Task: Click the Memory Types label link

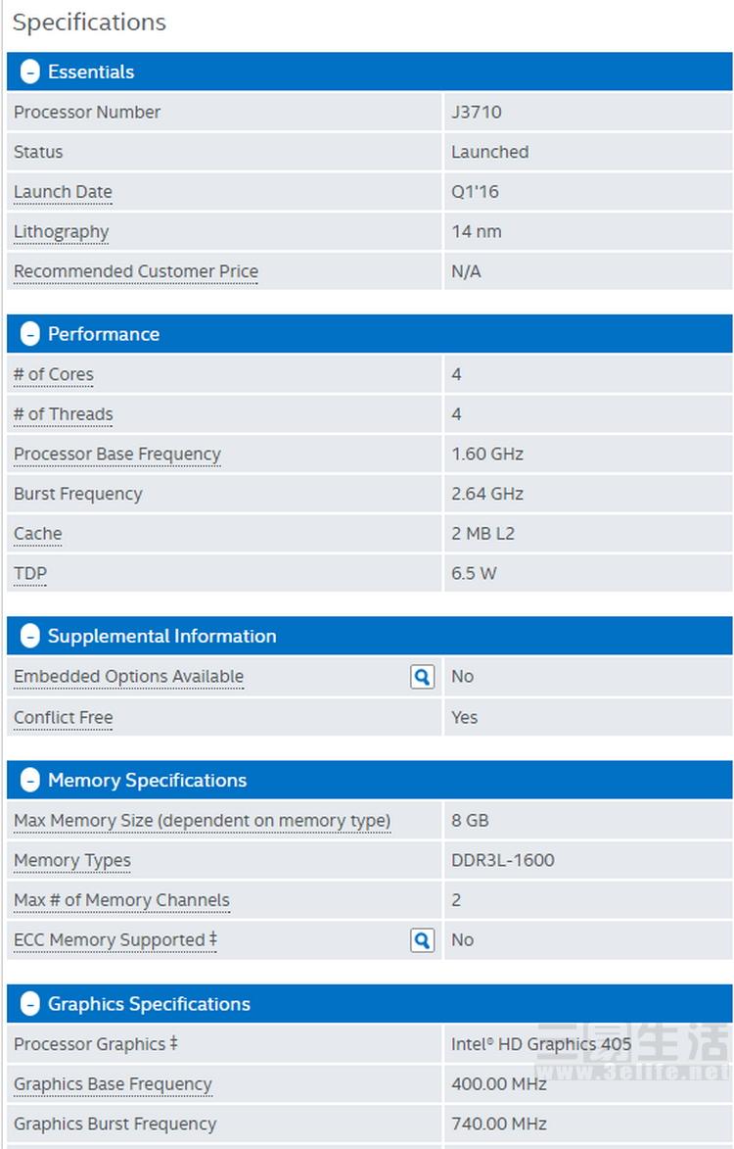Action: click(72, 861)
